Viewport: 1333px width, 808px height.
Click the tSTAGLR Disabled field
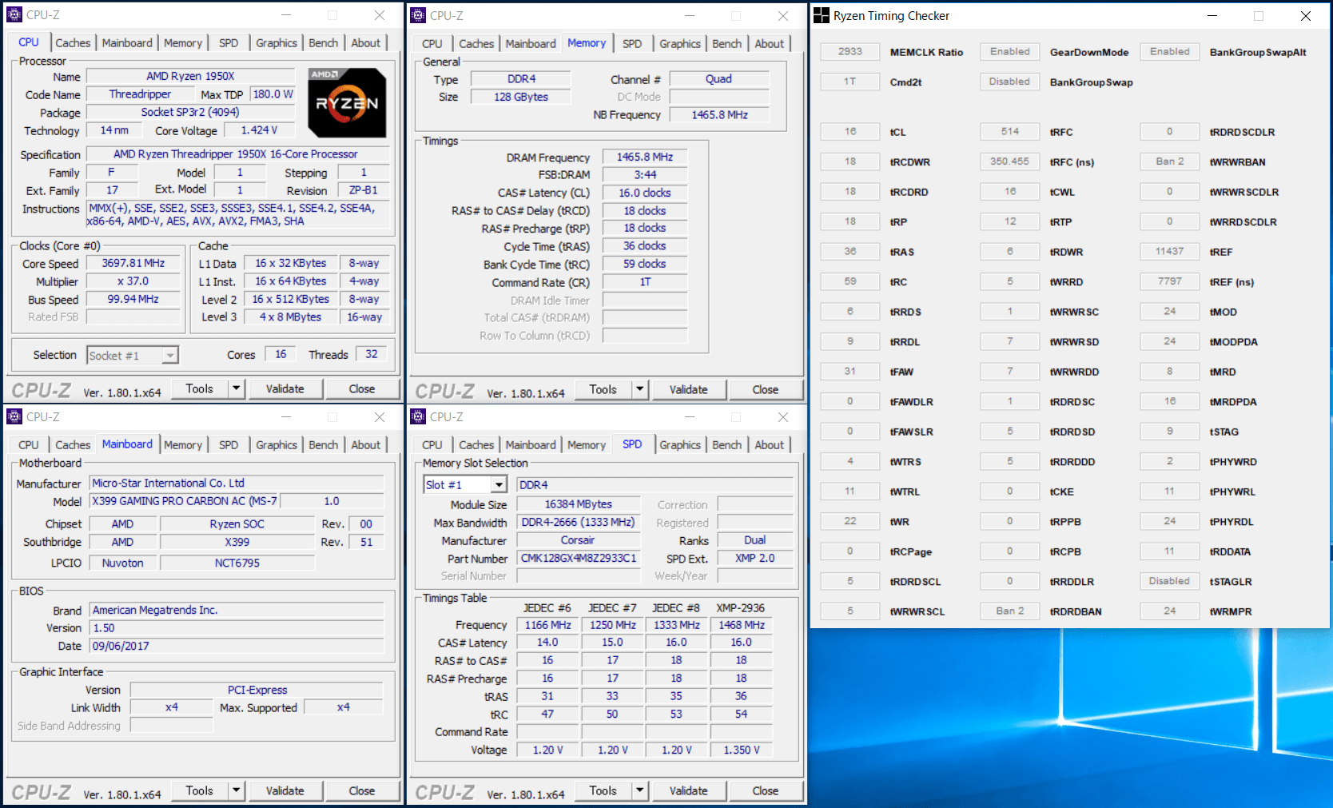(x=1170, y=581)
